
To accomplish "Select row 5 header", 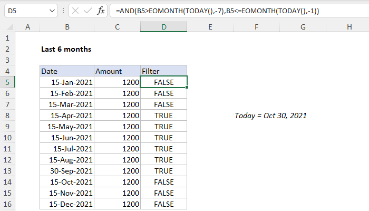I will point(8,82).
